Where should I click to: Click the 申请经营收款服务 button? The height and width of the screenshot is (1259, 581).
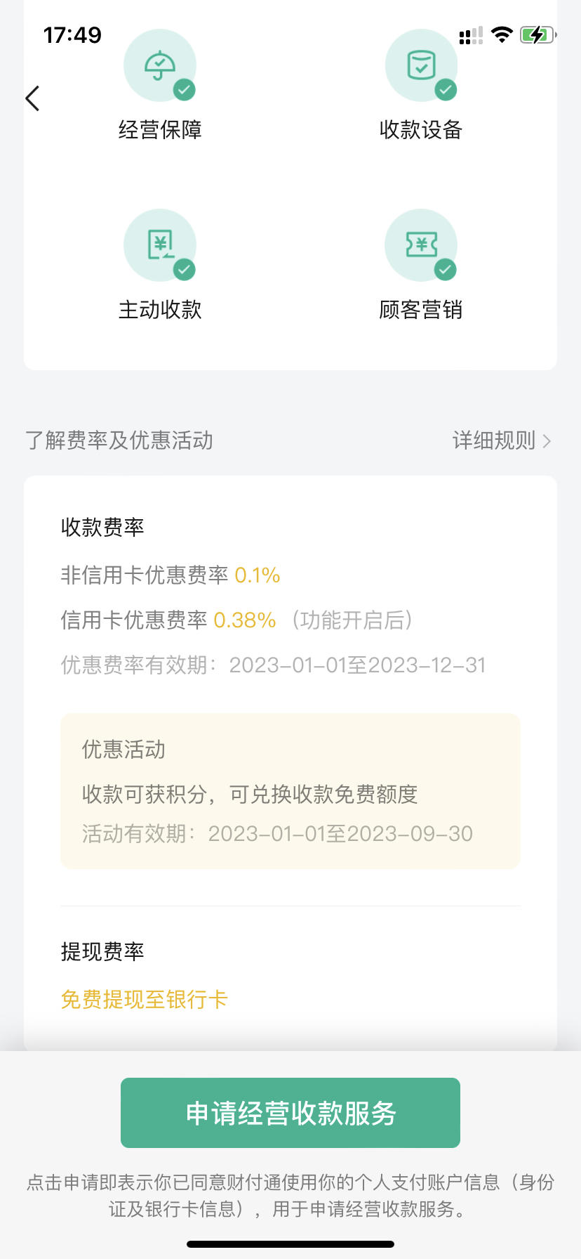coord(290,1113)
